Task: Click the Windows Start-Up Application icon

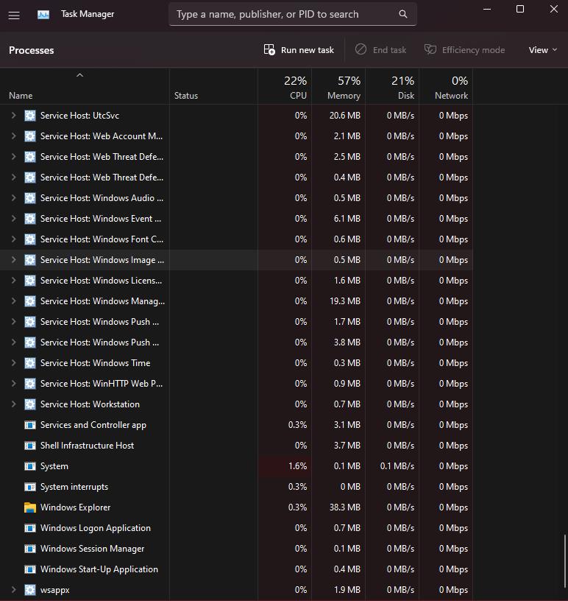Action: click(30, 569)
